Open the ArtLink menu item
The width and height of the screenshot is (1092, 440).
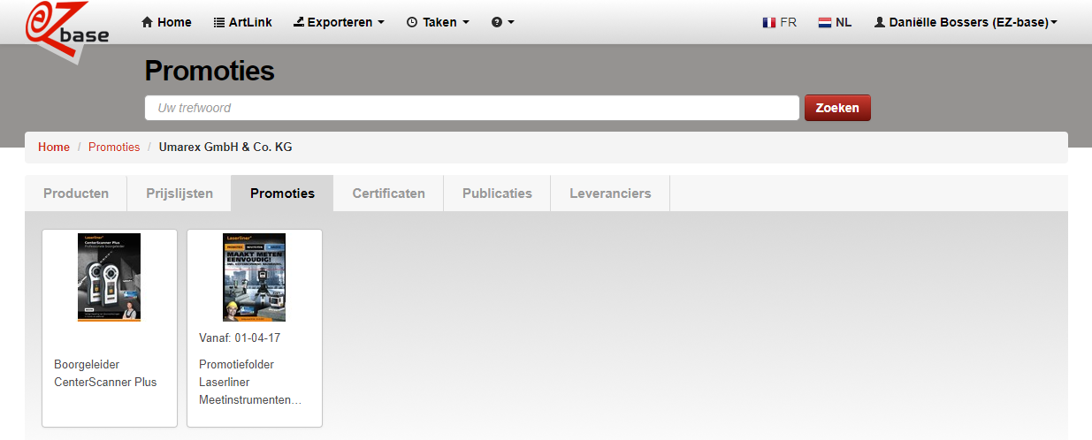click(x=242, y=22)
